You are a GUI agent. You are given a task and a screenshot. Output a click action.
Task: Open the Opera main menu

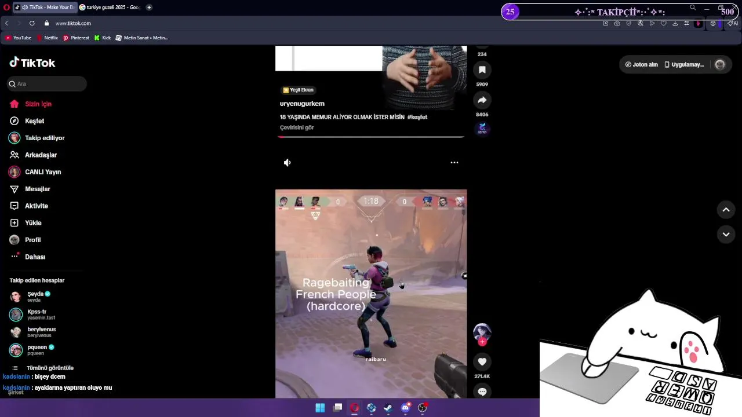(x=6, y=8)
